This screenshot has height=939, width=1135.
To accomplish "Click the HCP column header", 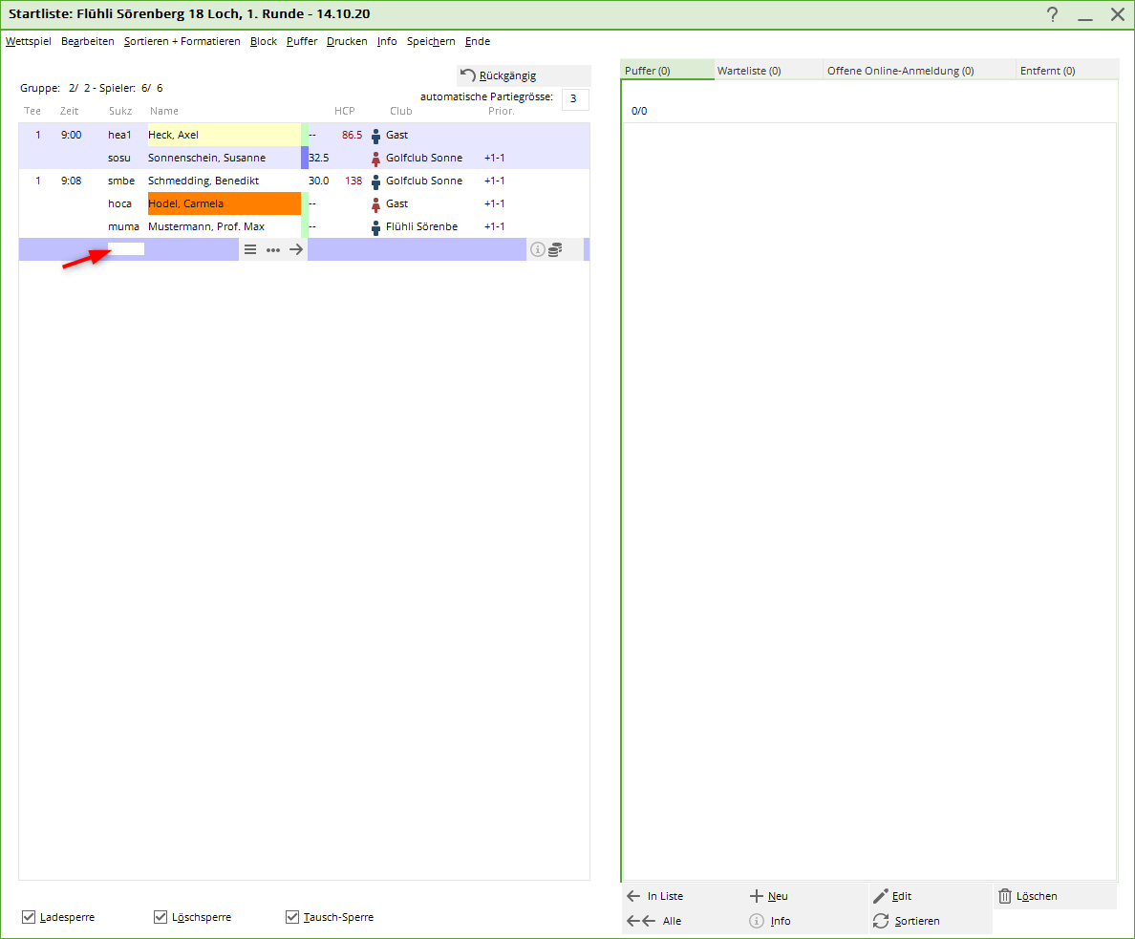I will click(345, 111).
